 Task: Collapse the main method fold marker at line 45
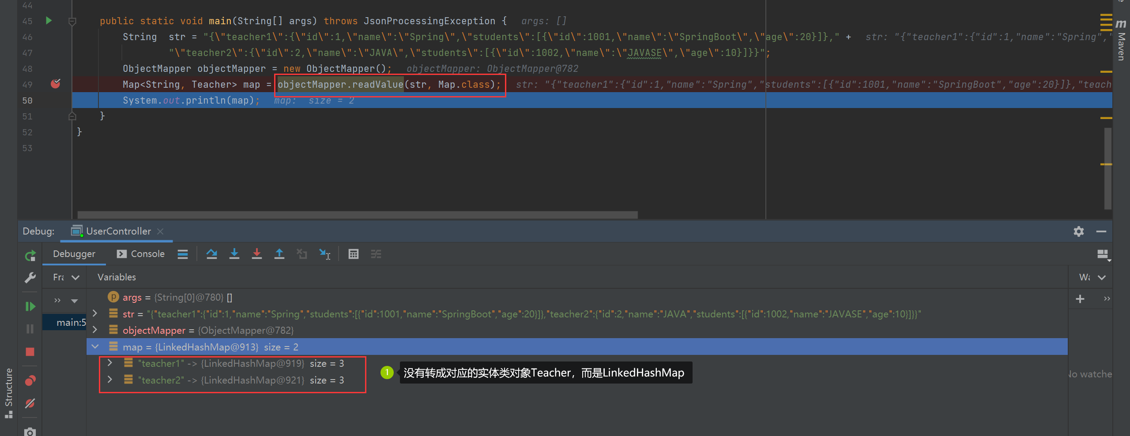point(72,21)
